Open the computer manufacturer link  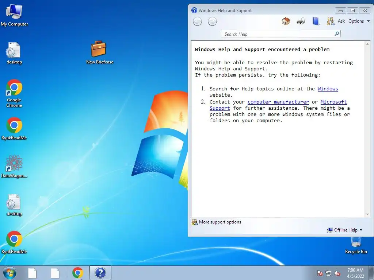click(278, 102)
